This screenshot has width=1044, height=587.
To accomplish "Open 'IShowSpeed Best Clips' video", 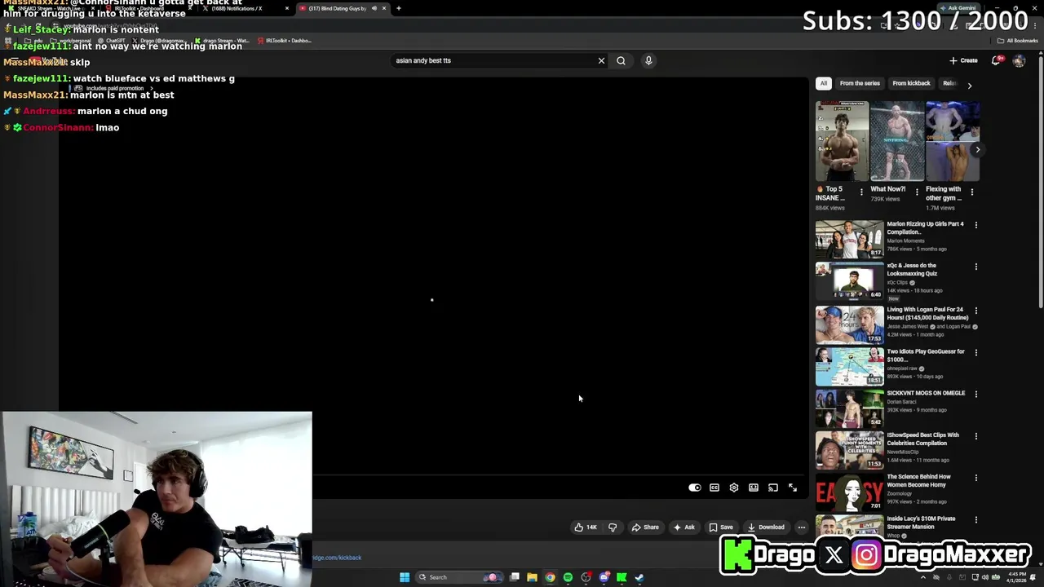I will pyautogui.click(x=922, y=439).
